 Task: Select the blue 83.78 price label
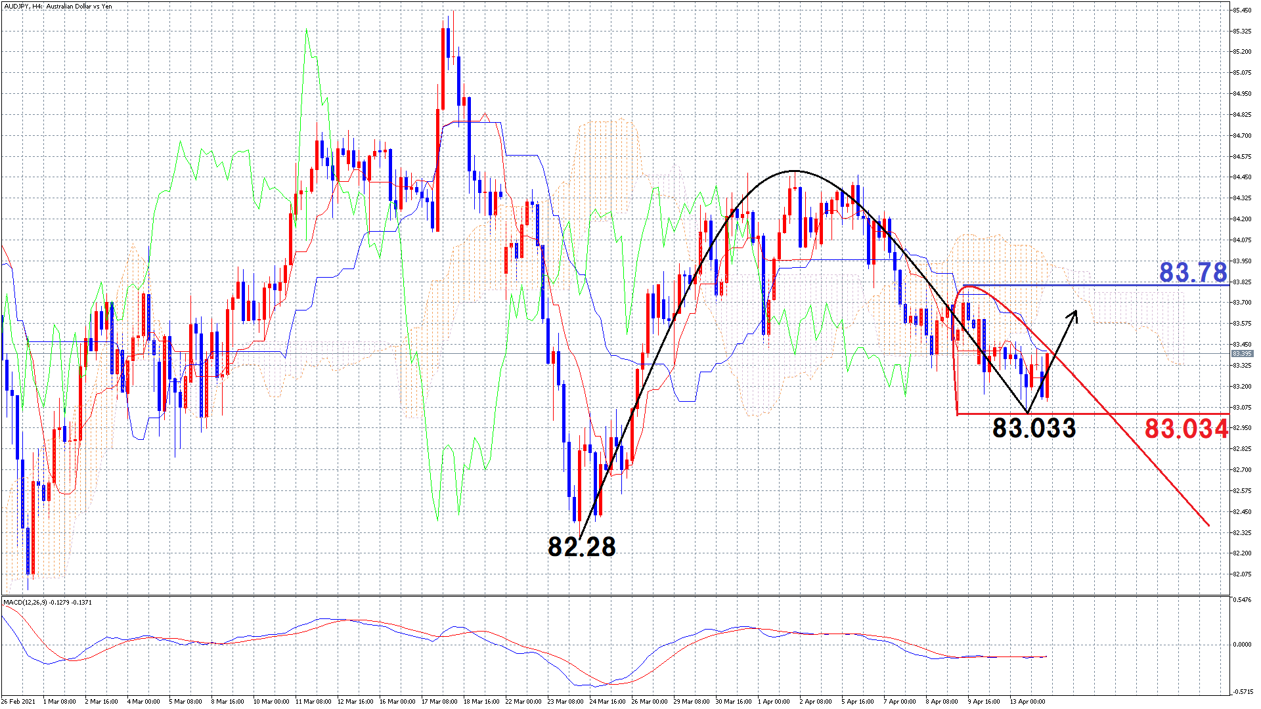click(x=1193, y=272)
